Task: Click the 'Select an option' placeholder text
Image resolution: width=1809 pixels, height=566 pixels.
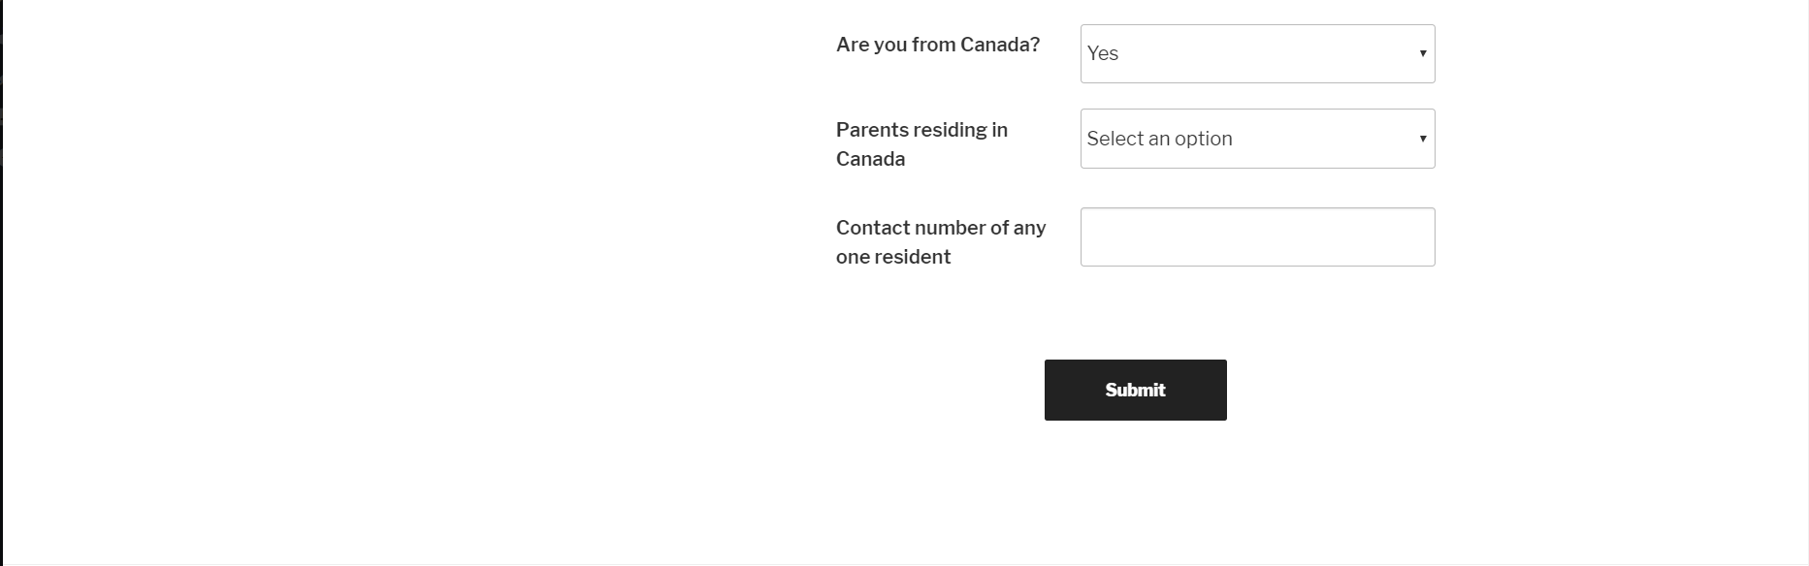Action: point(1159,139)
